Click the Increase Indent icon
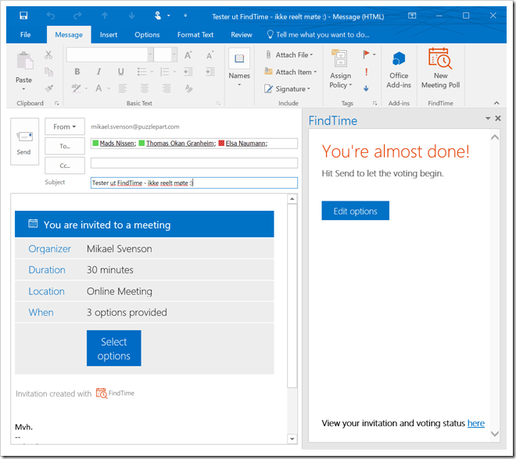516x459 pixels. [x=210, y=71]
